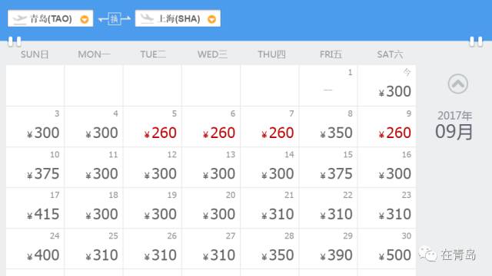This screenshot has height=276, width=492.
Task: Select the SAT column header
Action: pos(390,54)
